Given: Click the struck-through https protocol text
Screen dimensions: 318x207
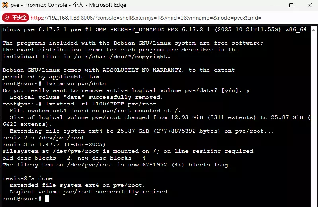Looking at the screenshot, I should coord(37,18).
